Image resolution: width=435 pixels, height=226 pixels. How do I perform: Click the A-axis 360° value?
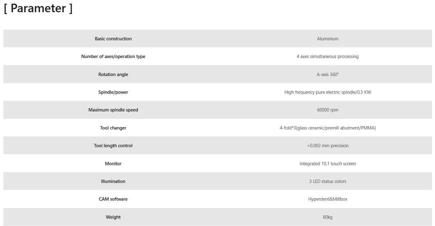(x=328, y=75)
